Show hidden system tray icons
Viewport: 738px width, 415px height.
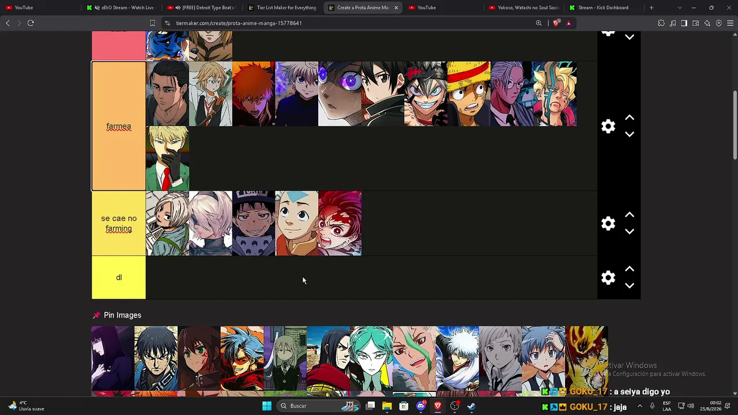coord(639,406)
